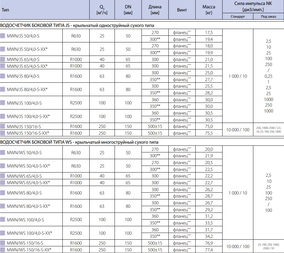
Task: Select "R1600" in the MWN/WS 150/16-S row
Action: (x=76, y=243)
